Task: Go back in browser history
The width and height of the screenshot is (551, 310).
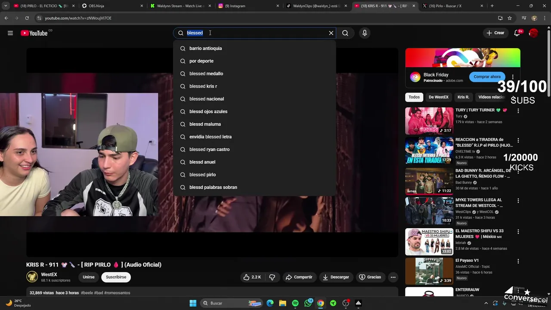Action: [x=6, y=18]
